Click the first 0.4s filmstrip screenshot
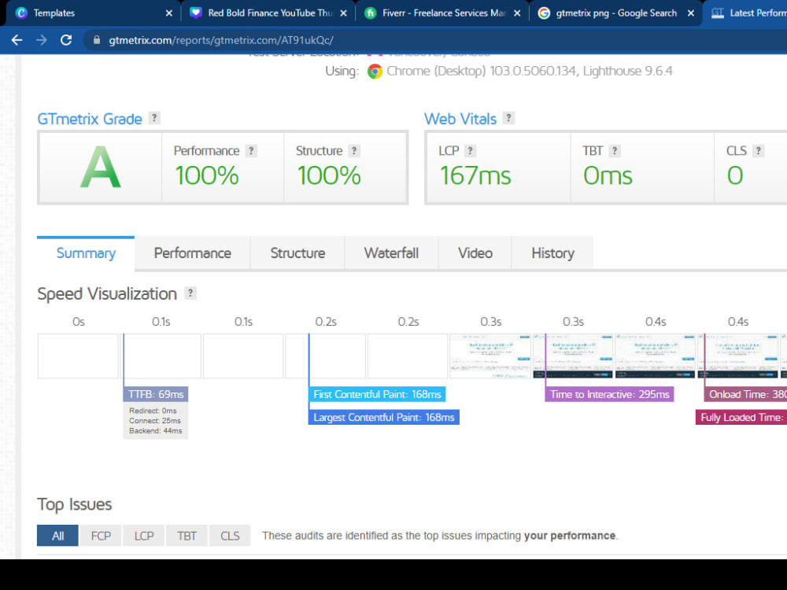This screenshot has height=590, width=787. 655,356
